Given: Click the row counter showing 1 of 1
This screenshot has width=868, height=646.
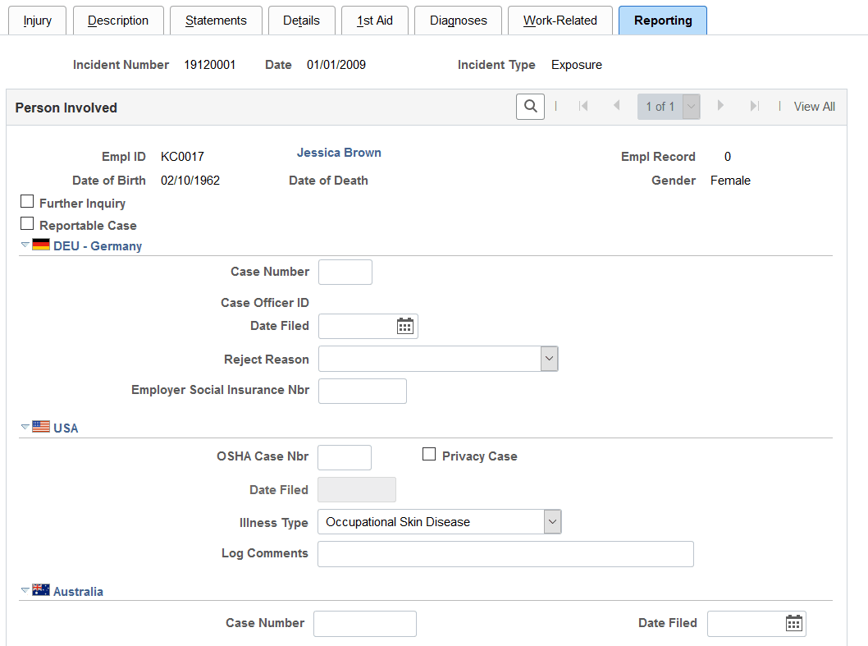Looking at the screenshot, I should click(x=660, y=106).
